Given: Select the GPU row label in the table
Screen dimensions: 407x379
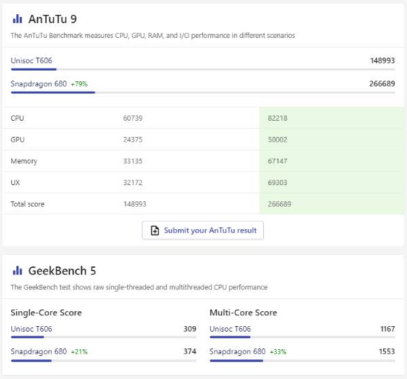Looking at the screenshot, I should (x=18, y=140).
